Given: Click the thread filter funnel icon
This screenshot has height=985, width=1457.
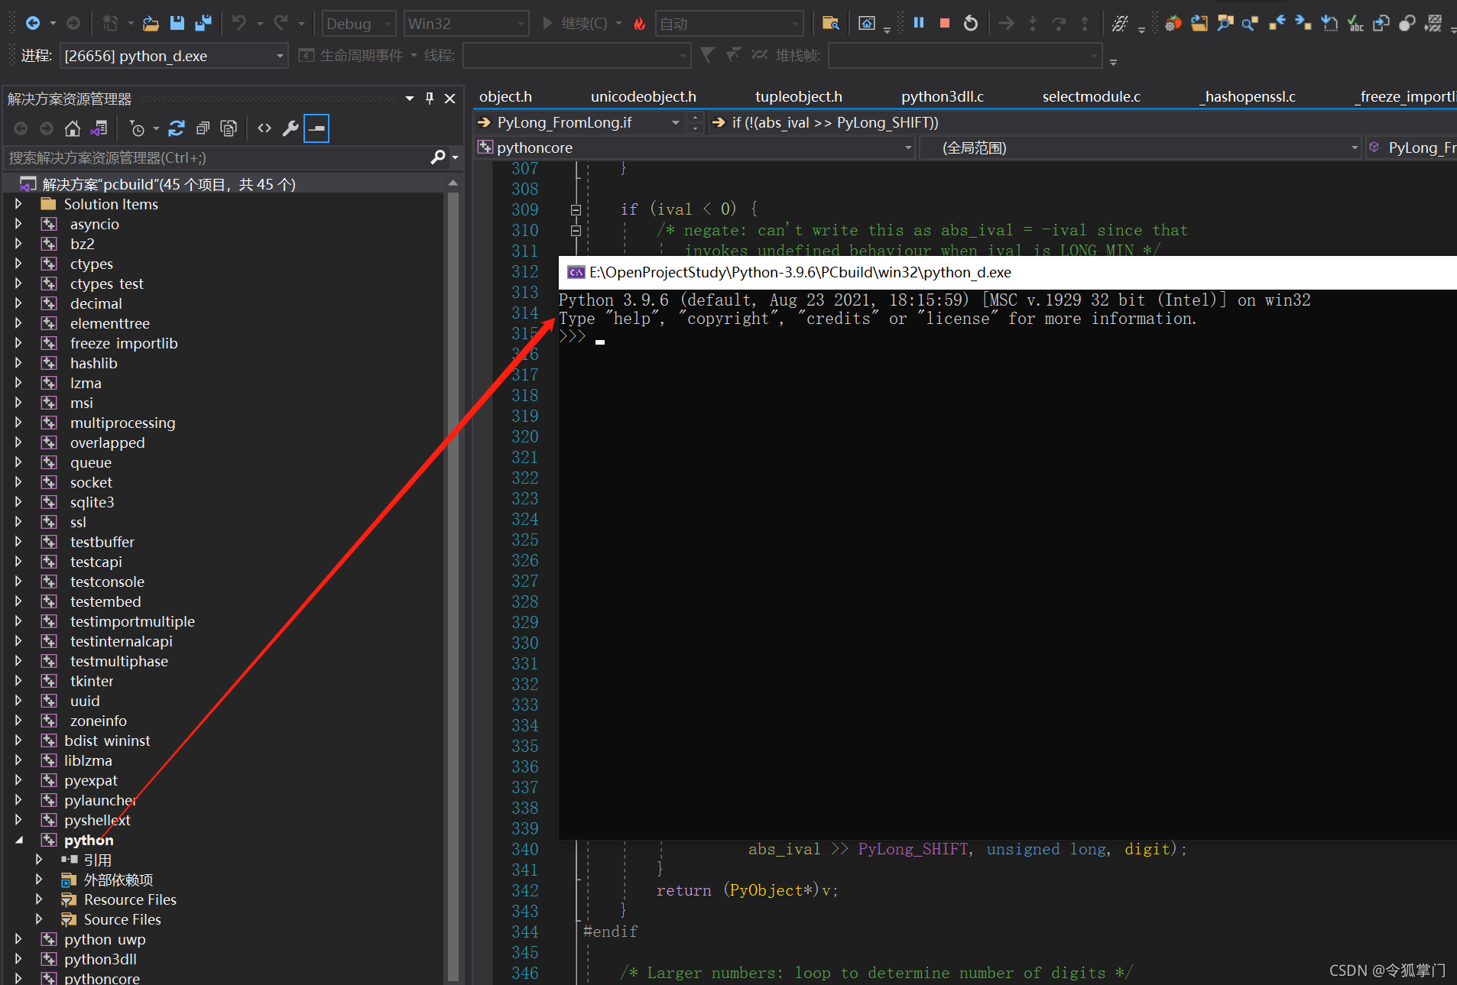Looking at the screenshot, I should pos(708,55).
